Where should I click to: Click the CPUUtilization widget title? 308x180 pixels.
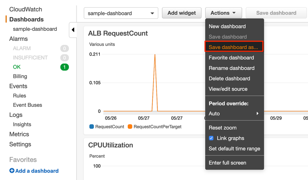coord(110,145)
